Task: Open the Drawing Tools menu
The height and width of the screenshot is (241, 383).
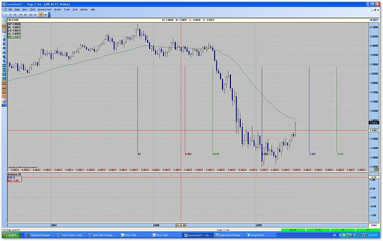Action: [45, 10]
